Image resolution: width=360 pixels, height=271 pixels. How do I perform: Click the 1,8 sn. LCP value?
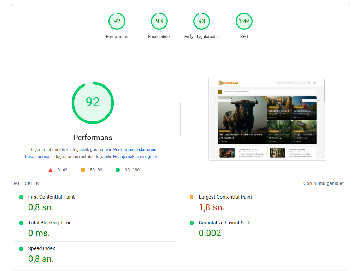212,207
